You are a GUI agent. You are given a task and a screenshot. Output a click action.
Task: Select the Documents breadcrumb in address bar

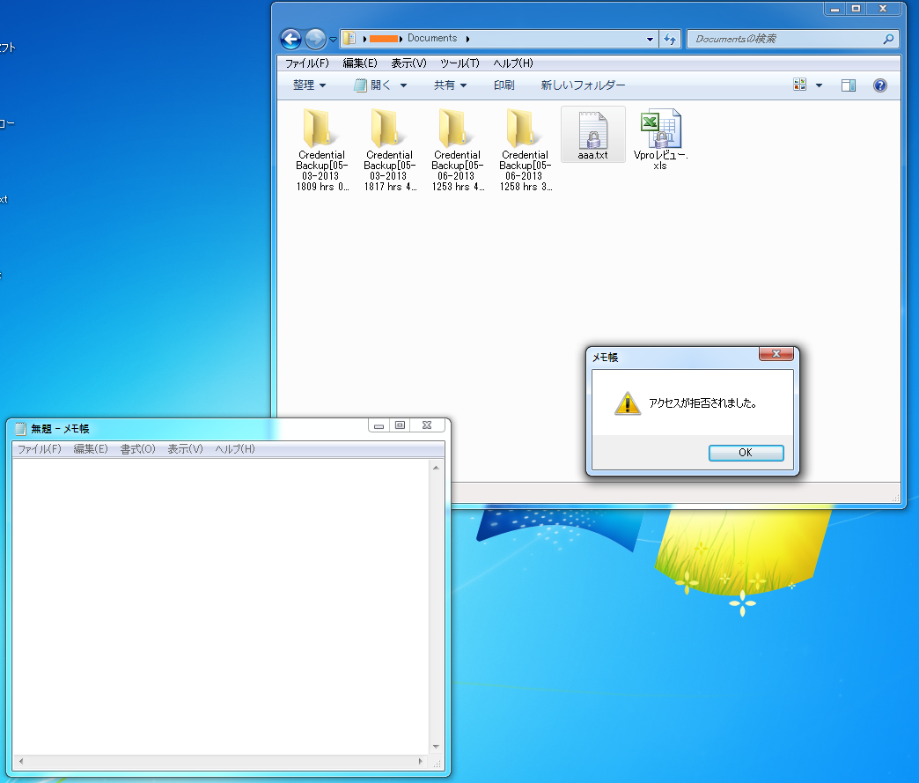point(432,38)
